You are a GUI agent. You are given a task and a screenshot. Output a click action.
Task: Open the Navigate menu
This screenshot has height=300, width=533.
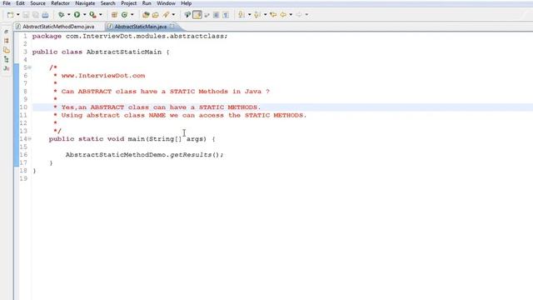(x=85, y=3)
